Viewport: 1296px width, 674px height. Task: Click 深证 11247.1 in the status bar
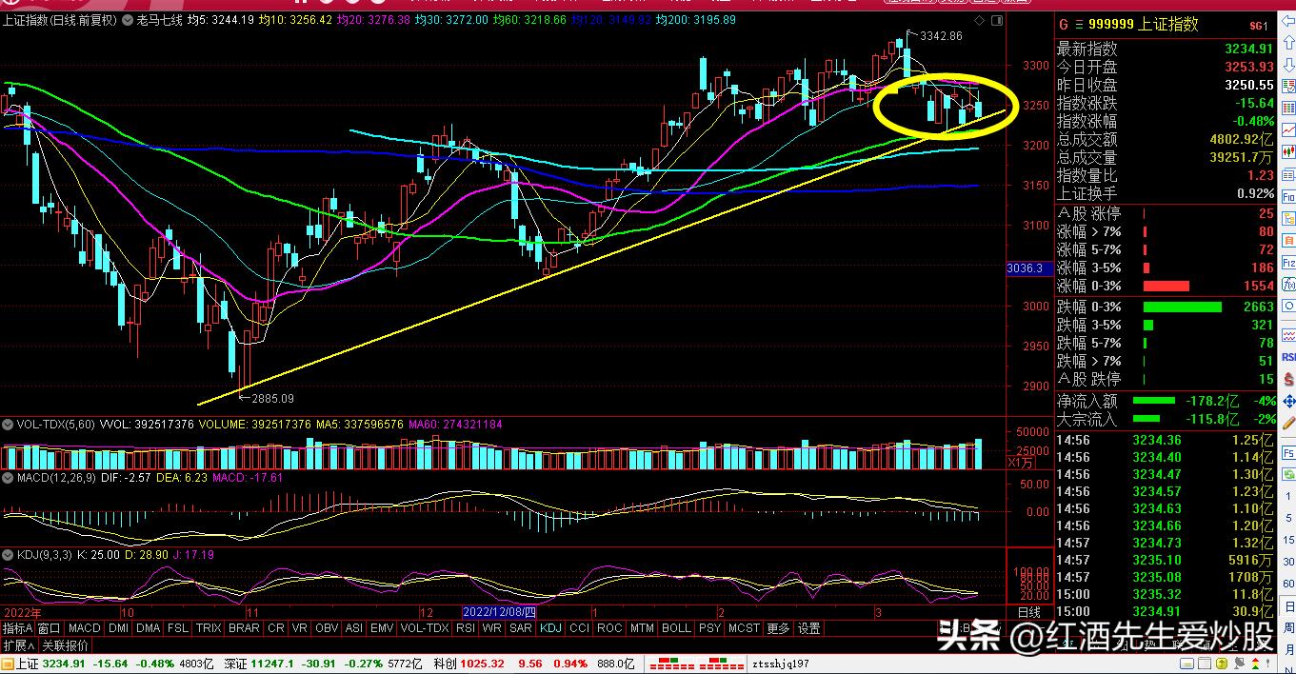pyautogui.click(x=259, y=664)
